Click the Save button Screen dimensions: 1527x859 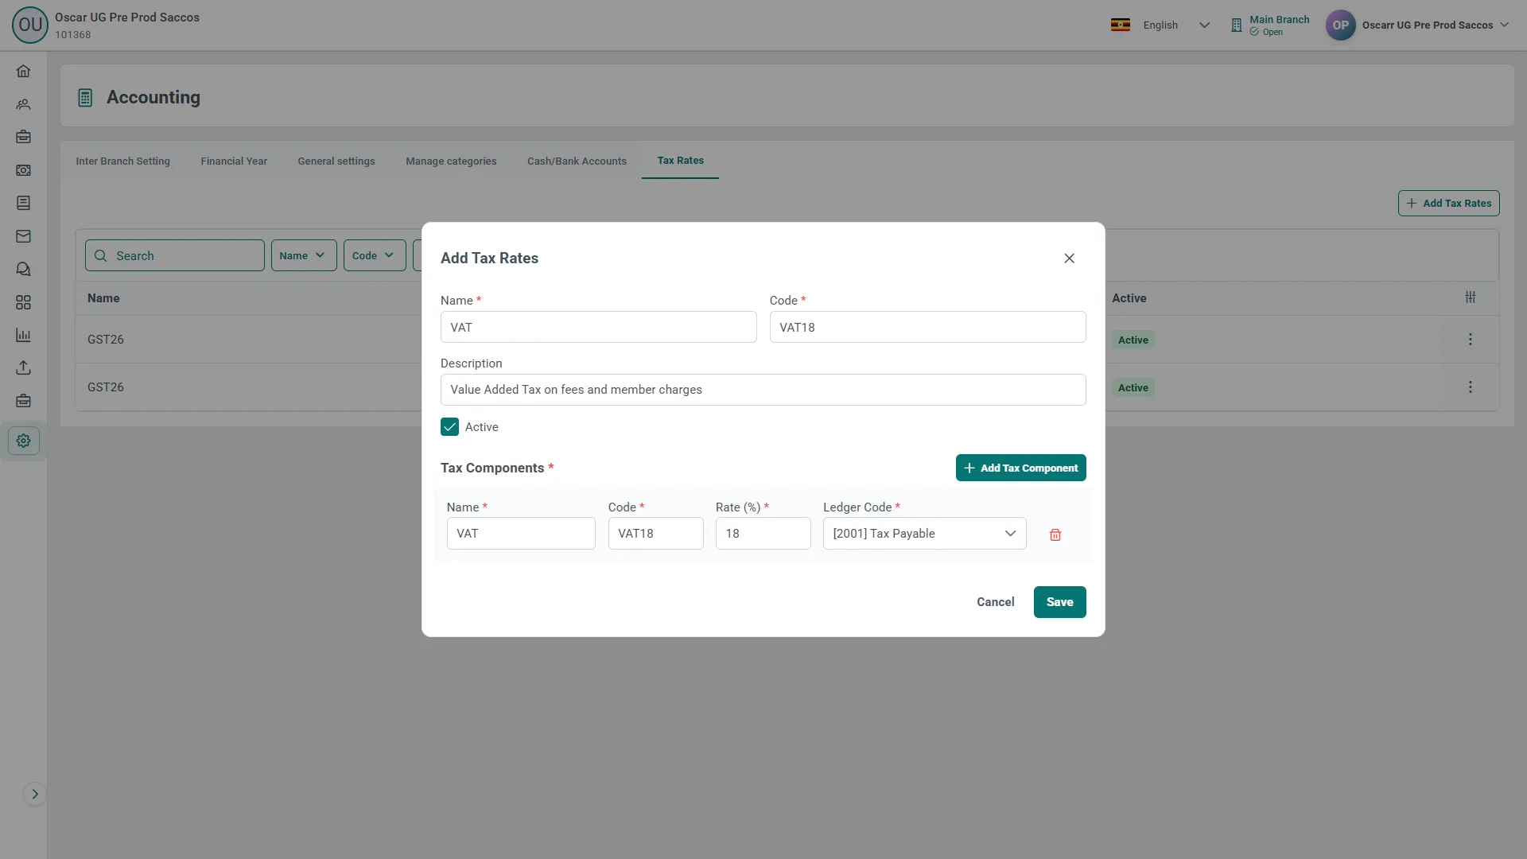[1059, 602]
